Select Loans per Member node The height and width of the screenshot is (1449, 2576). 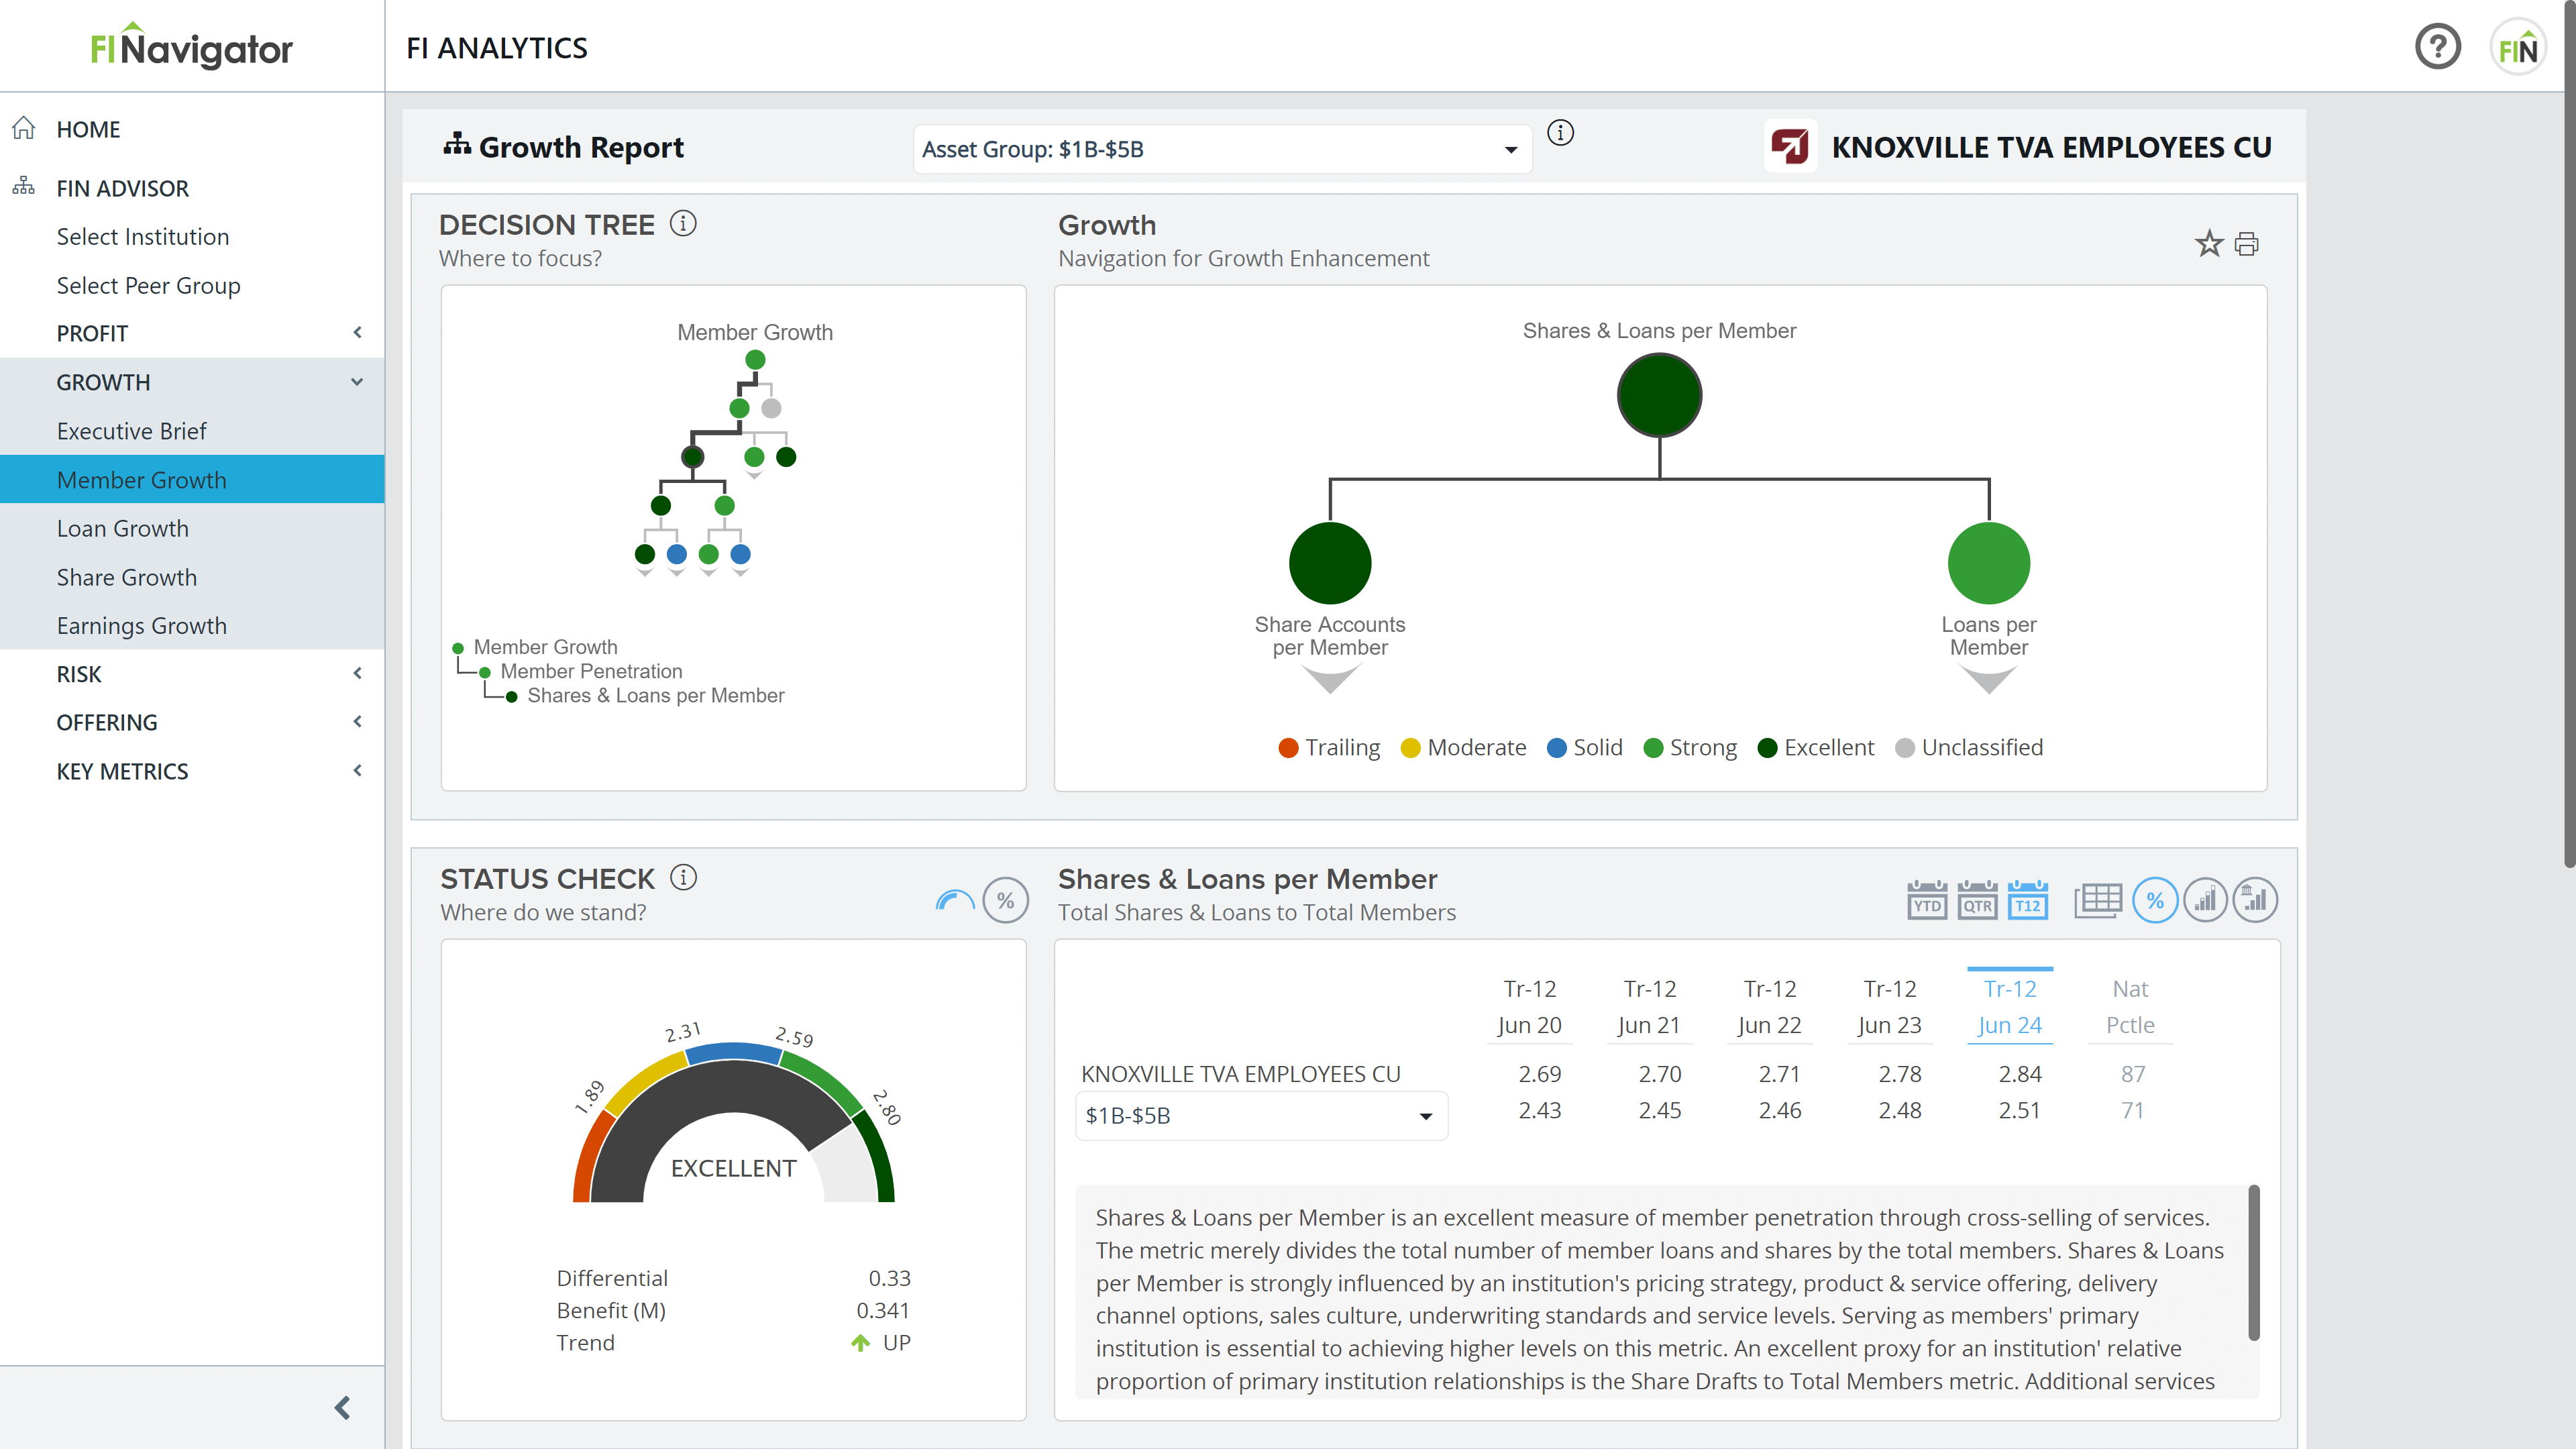click(x=1988, y=563)
